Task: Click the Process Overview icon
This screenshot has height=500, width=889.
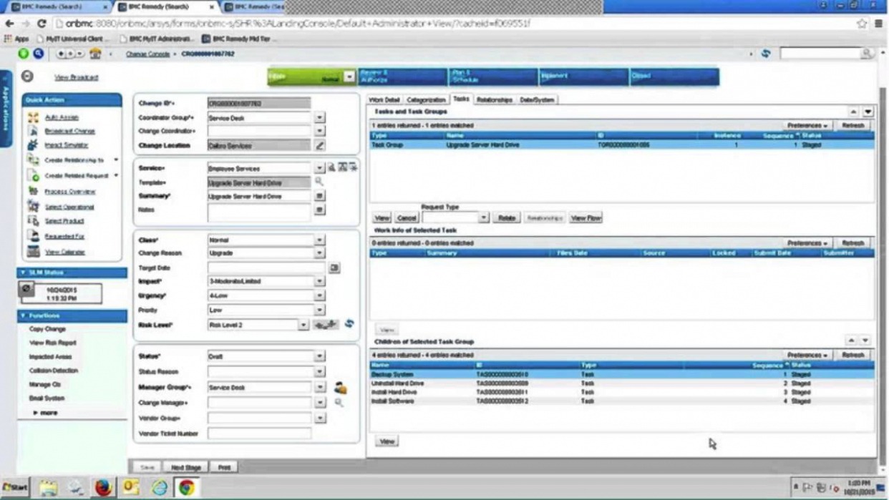Action: point(33,192)
